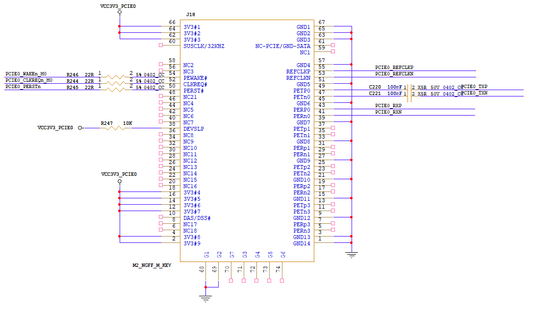Click PCIE0_WAKEn_M0 net label
This screenshot has height=310, width=533.
tap(26, 73)
